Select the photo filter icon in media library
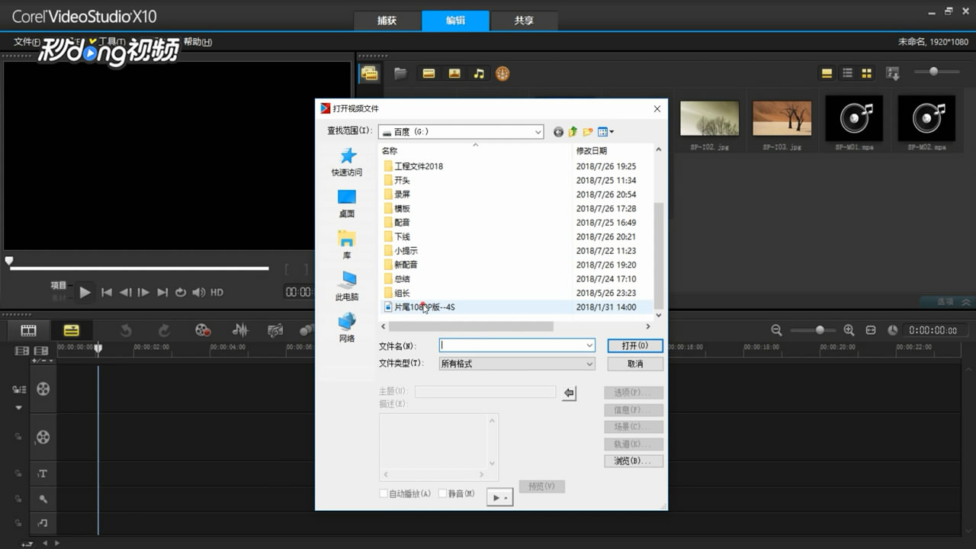976x549 pixels. [454, 73]
